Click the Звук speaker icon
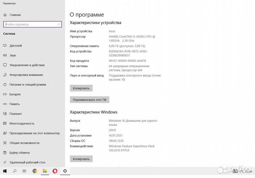 pyautogui.click(x=5, y=55)
